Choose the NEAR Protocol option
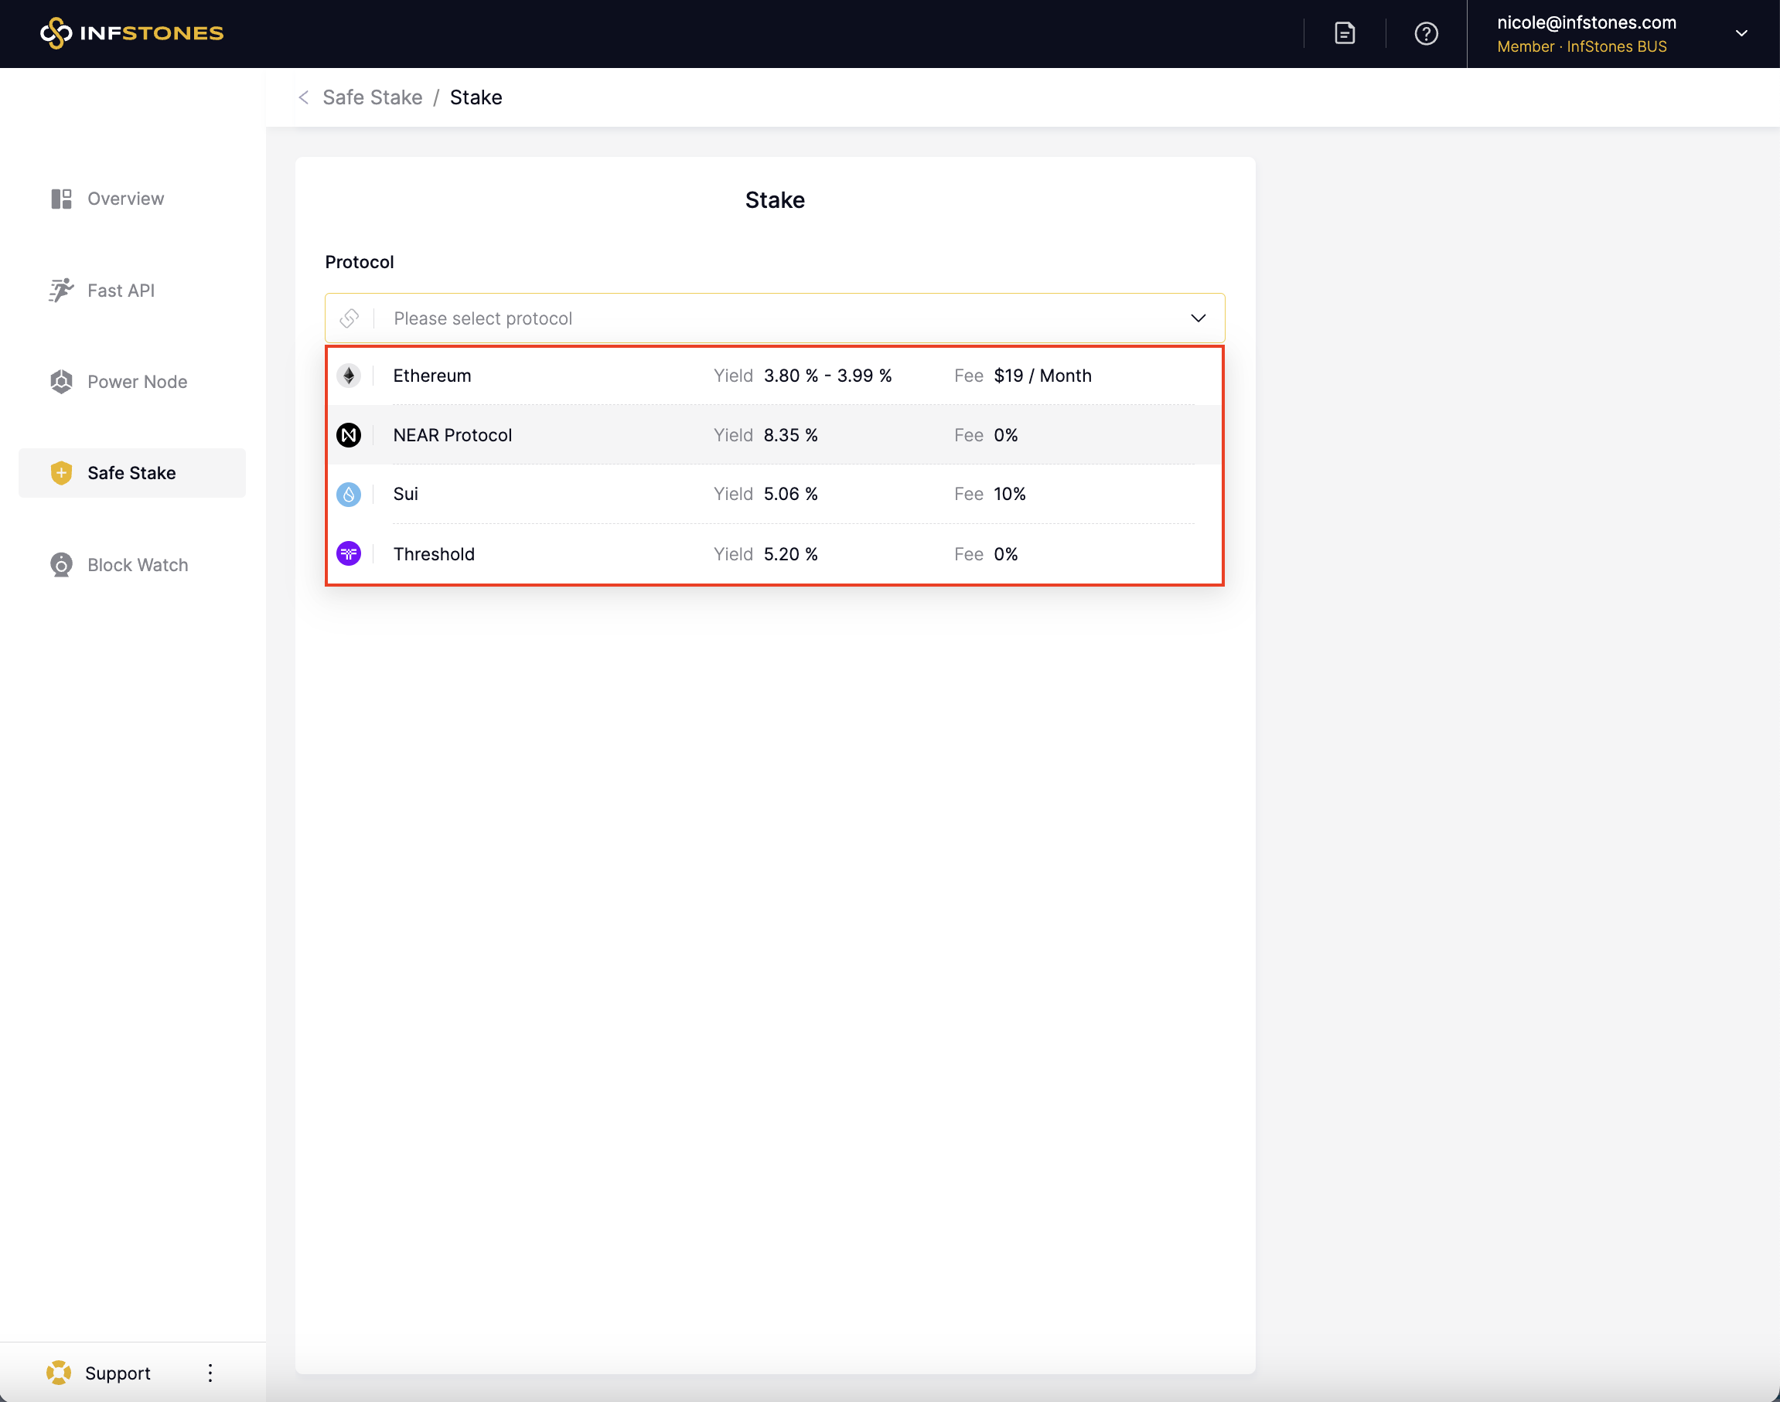This screenshot has width=1780, height=1402. pos(452,435)
